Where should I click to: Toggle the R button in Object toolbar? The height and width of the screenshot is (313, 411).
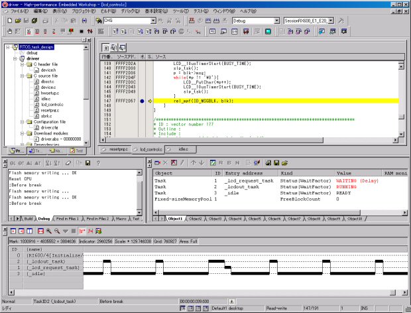(x=221, y=162)
